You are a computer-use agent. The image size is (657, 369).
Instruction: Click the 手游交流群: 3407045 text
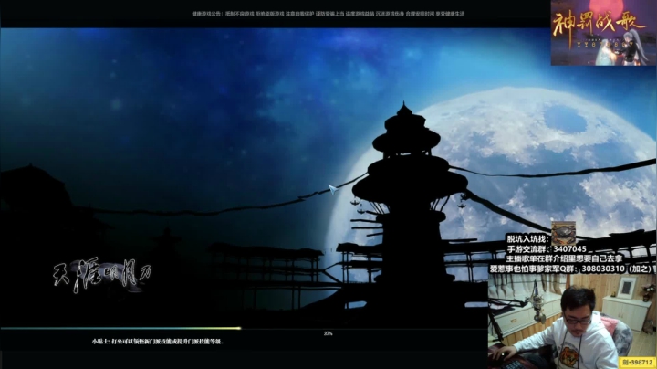tap(547, 249)
